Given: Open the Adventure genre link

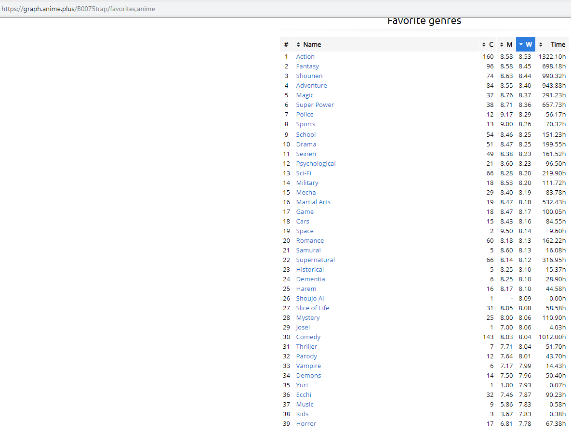Looking at the screenshot, I should click(x=311, y=86).
